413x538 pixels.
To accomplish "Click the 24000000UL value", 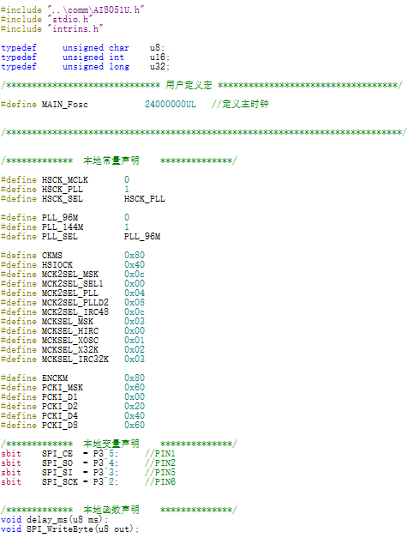I will coord(171,105).
